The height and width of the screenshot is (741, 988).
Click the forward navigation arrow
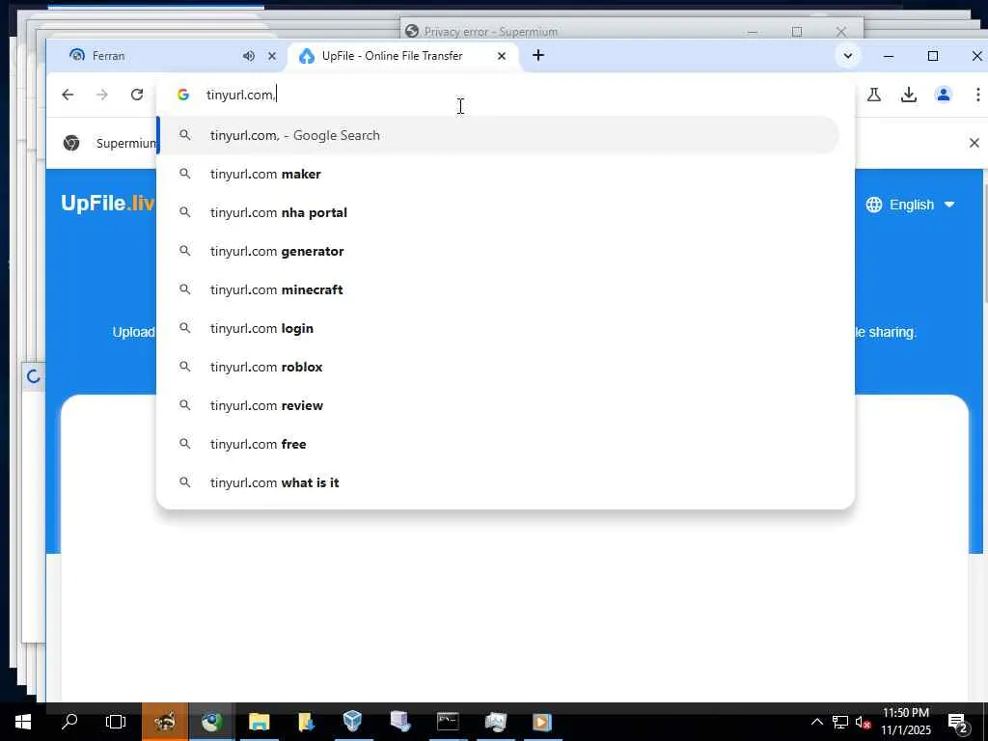[102, 95]
